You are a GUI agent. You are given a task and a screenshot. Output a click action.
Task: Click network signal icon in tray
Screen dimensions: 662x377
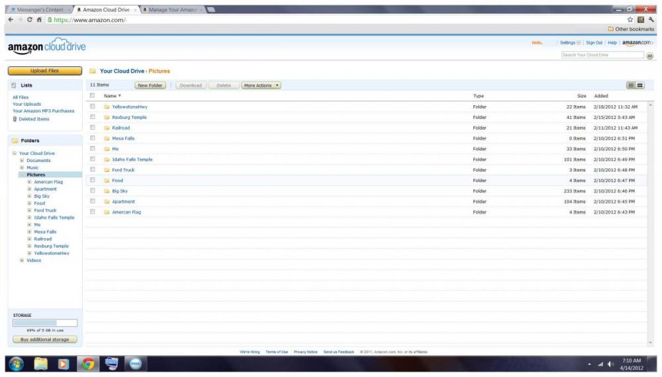pyautogui.click(x=600, y=364)
